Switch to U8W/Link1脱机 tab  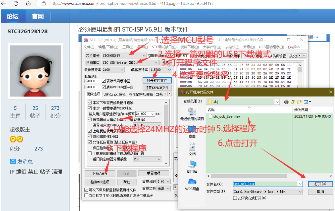(115, 94)
